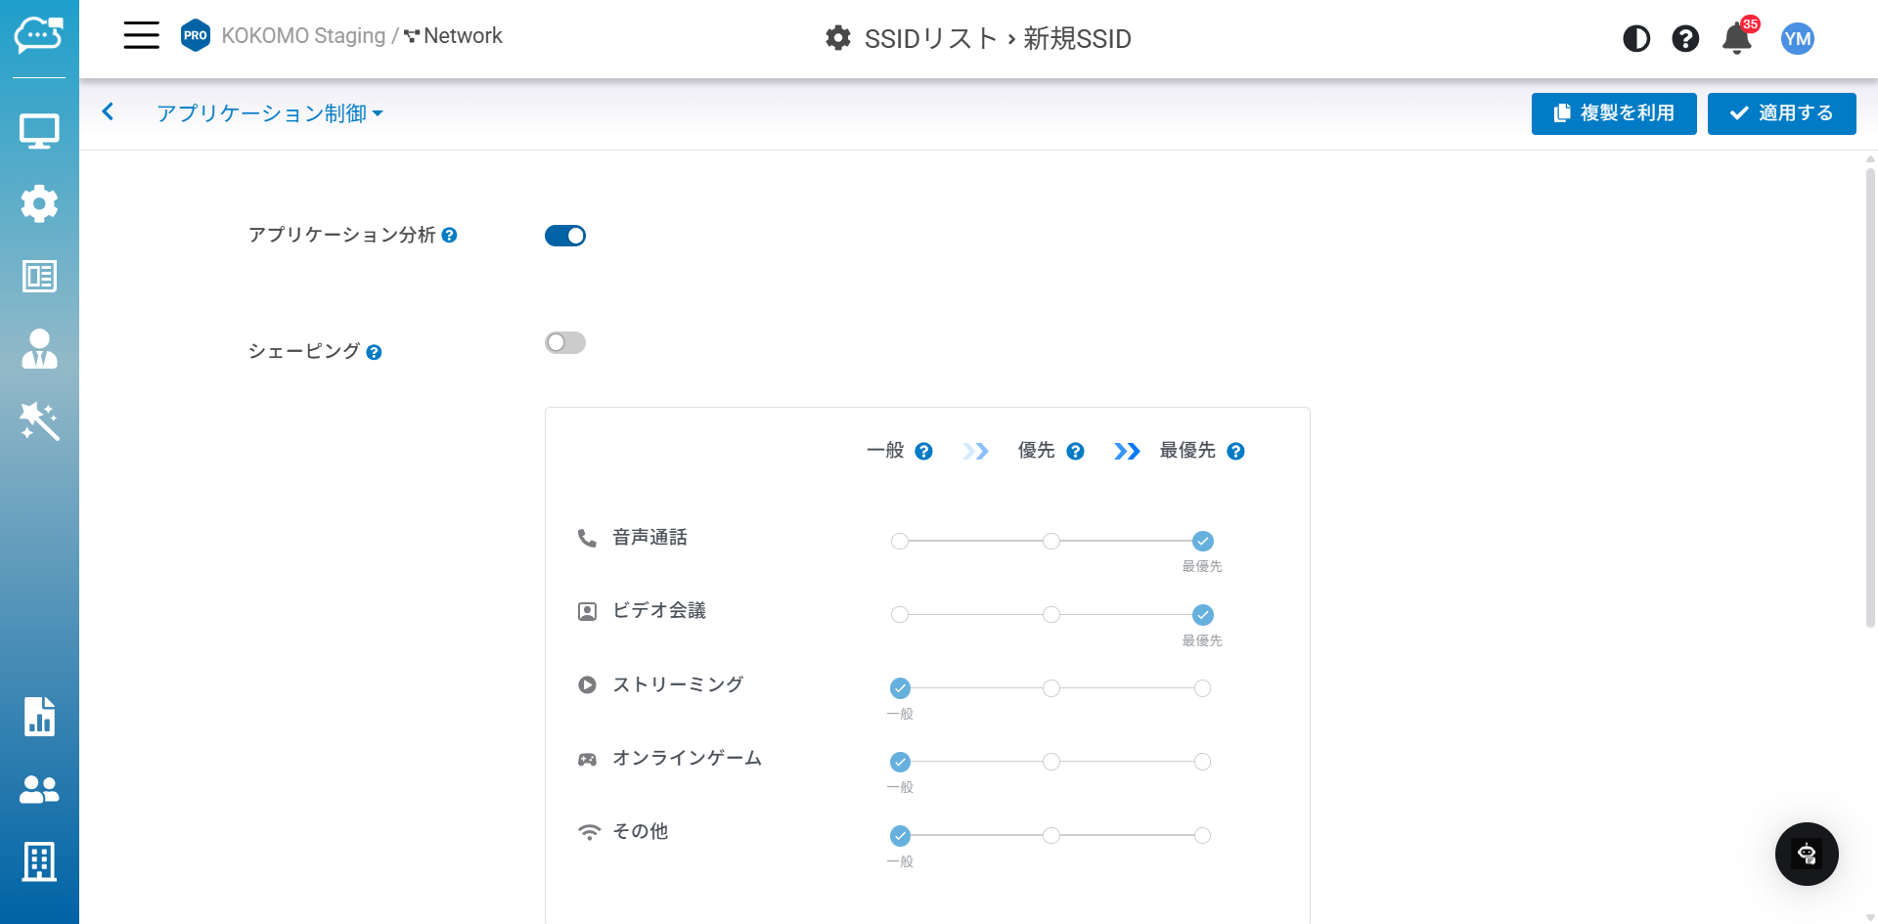Set 音声通話 slider to 優先 midpoint
The image size is (1878, 924).
[x=1051, y=541]
